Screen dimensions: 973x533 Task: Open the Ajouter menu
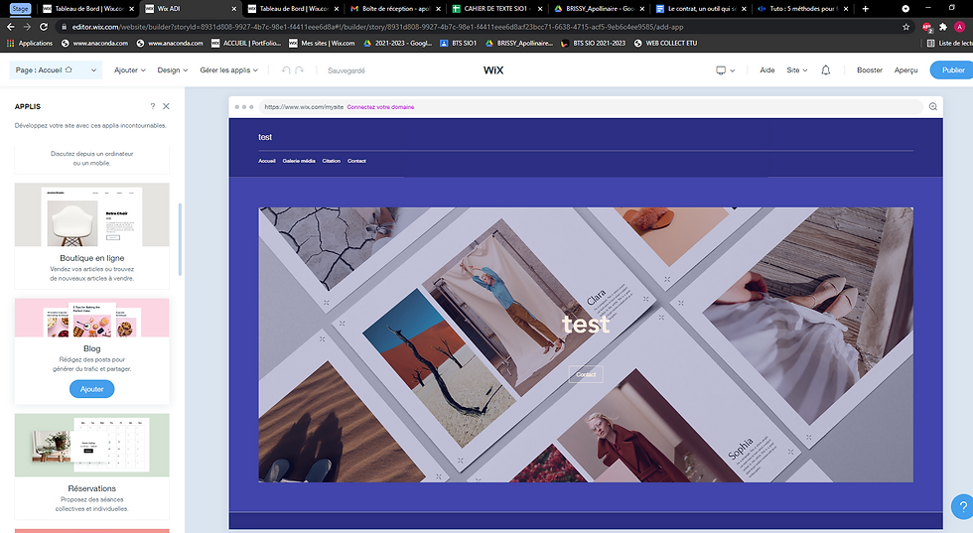tap(130, 70)
